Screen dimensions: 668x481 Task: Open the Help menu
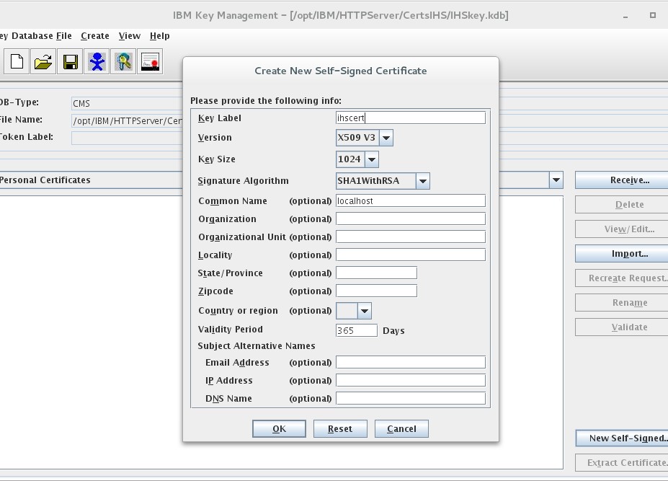(160, 36)
